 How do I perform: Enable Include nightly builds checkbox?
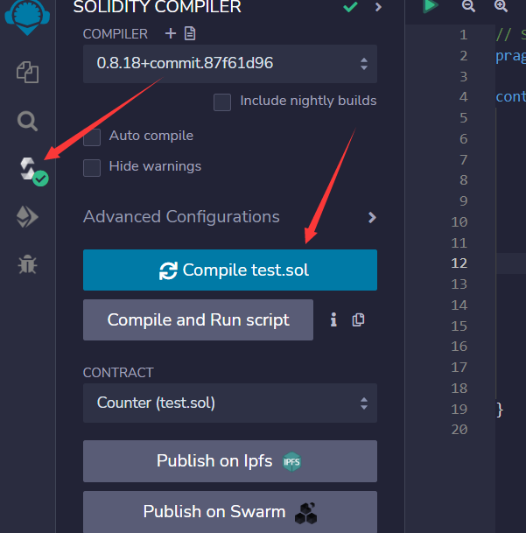pyautogui.click(x=222, y=102)
